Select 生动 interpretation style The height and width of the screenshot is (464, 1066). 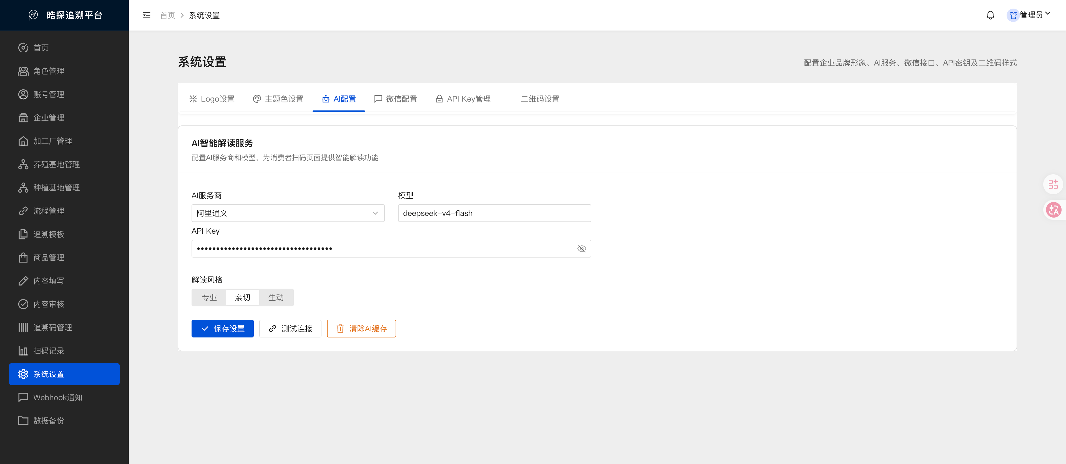click(x=276, y=297)
